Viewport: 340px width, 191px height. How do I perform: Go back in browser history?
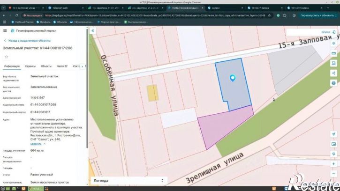tap(4, 15)
